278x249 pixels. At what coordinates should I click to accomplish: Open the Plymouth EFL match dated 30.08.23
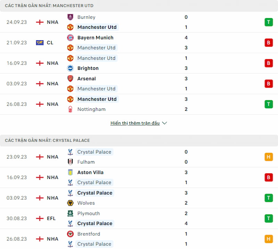[x=139, y=218]
